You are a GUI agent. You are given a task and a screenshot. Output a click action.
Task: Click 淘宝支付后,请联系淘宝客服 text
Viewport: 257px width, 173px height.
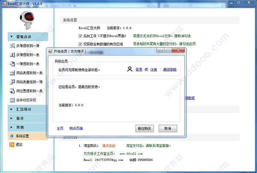click(x=148, y=146)
